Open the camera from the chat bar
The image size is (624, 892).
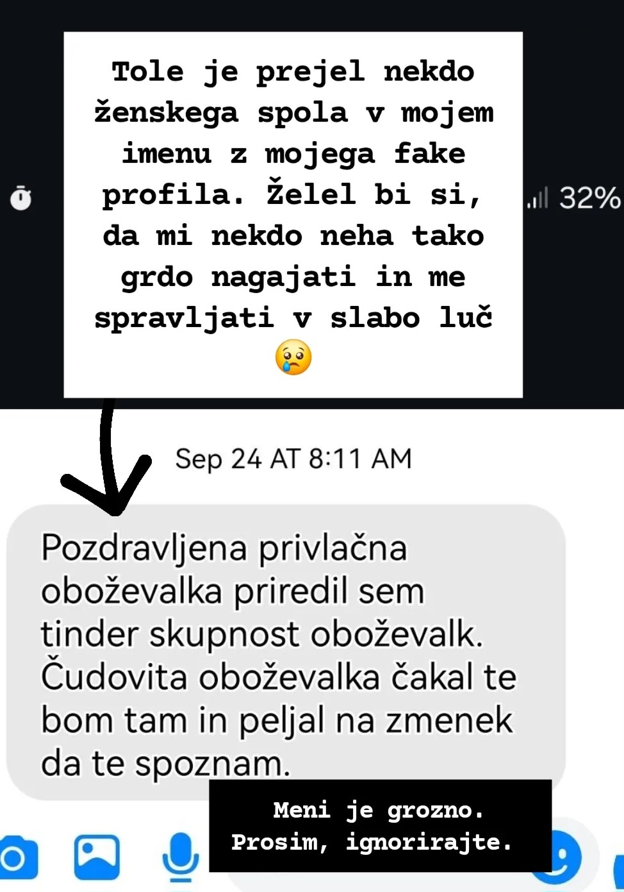coord(17,858)
